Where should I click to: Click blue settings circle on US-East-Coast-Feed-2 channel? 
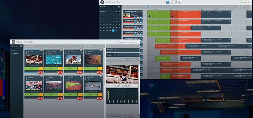pyautogui.click(x=141, y=22)
